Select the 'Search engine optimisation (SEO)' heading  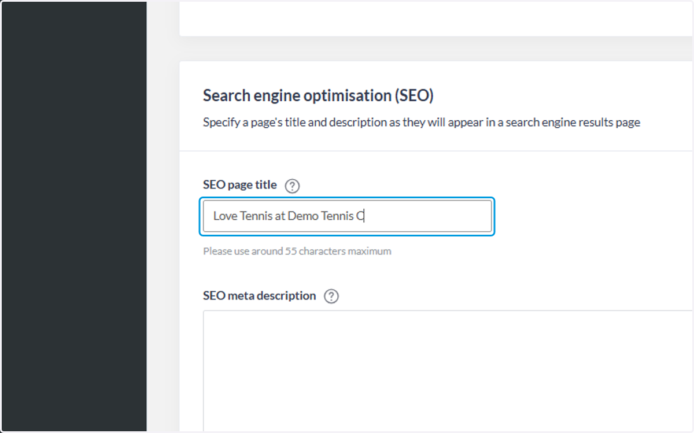pyautogui.click(x=318, y=96)
